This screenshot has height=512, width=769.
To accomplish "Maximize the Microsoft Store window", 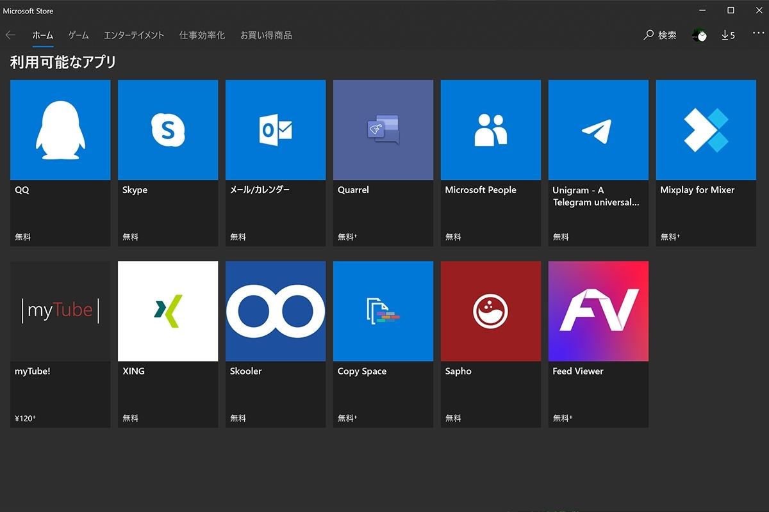I will coord(731,10).
